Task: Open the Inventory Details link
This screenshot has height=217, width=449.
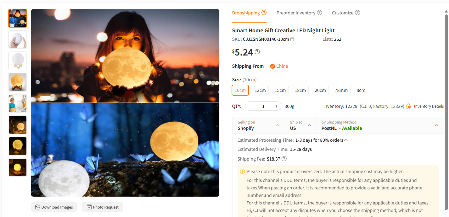Action: (x=429, y=106)
